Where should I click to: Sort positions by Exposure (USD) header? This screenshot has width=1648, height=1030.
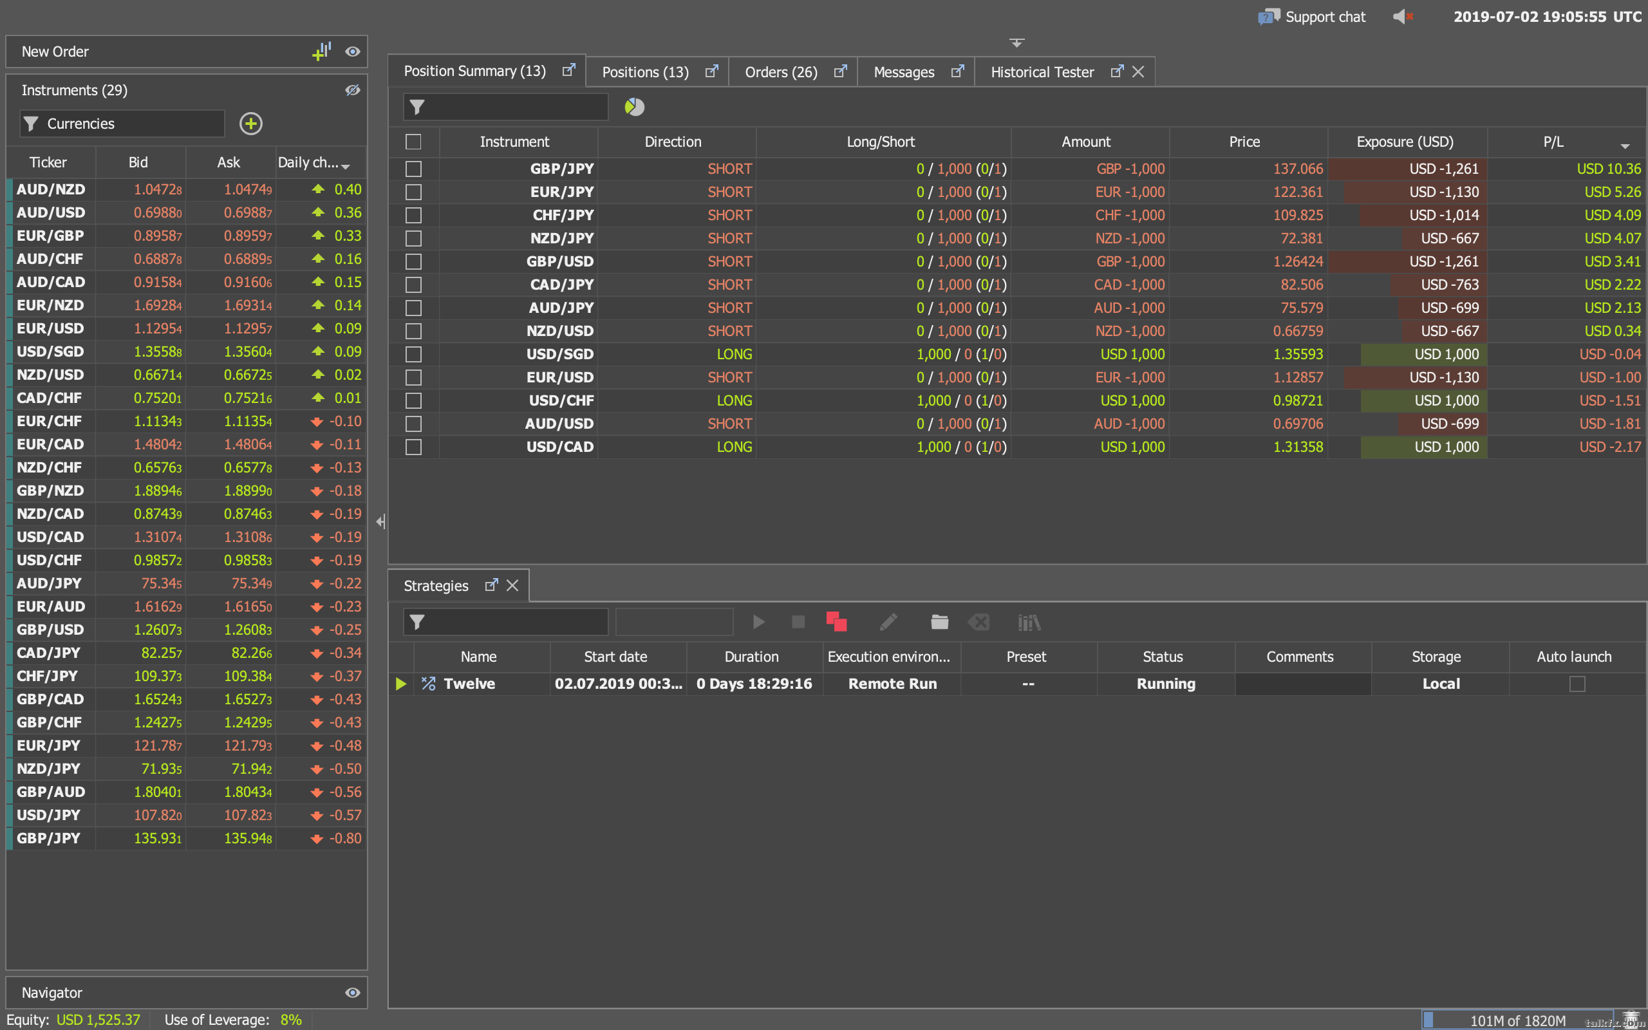(x=1407, y=142)
